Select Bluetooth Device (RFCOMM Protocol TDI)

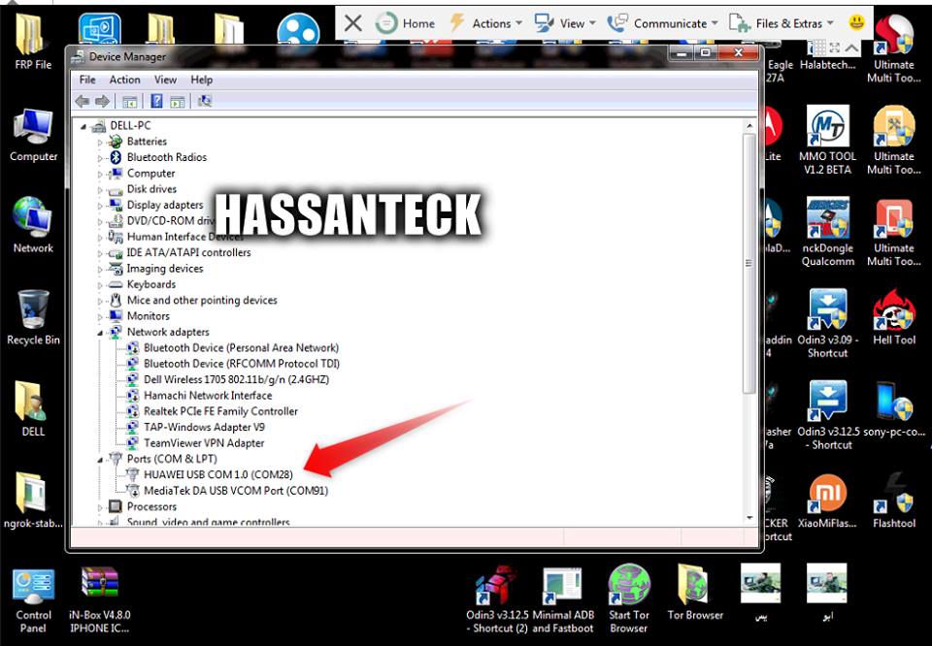pyautogui.click(x=242, y=364)
